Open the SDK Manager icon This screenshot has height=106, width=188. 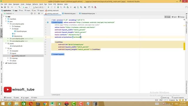(81, 7)
